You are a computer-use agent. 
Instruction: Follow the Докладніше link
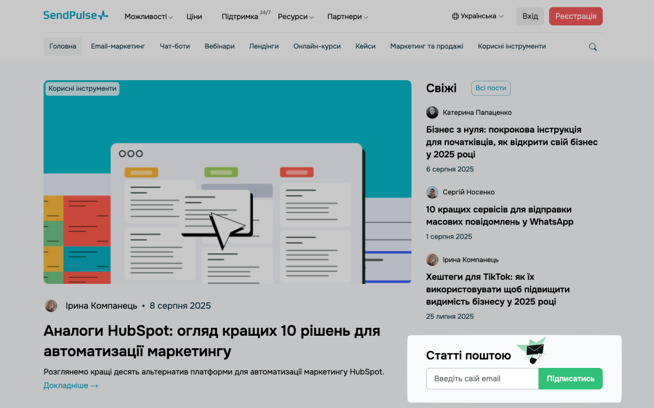[71, 385]
